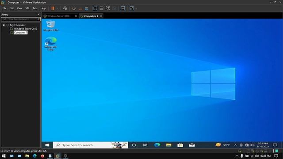The height and width of the screenshot is (159, 283).
Task: Click the host microphone tray icon
Action: pyautogui.click(x=242, y=156)
